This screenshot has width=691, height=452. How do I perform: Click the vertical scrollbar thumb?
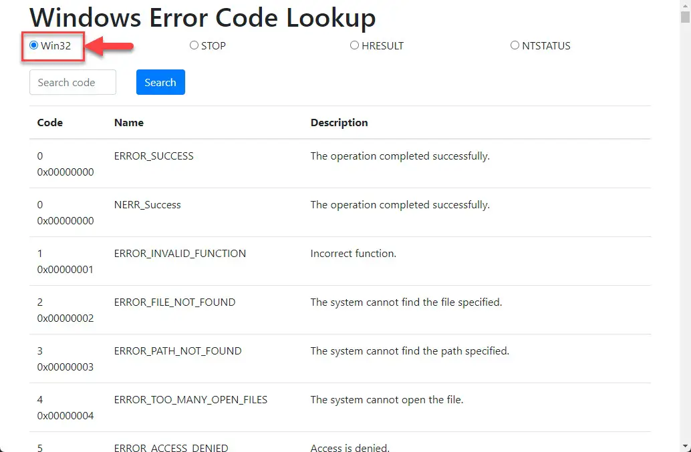pos(685,16)
